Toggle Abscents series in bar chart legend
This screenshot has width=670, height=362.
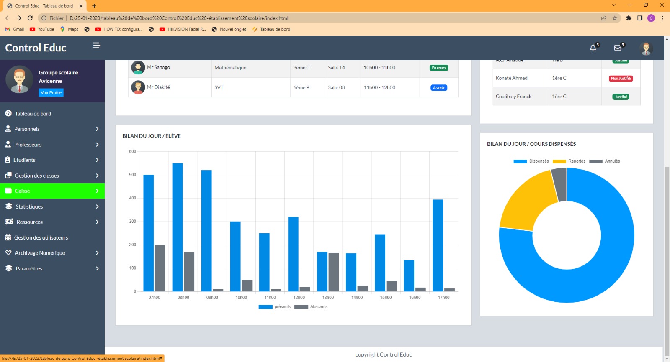[x=311, y=307]
